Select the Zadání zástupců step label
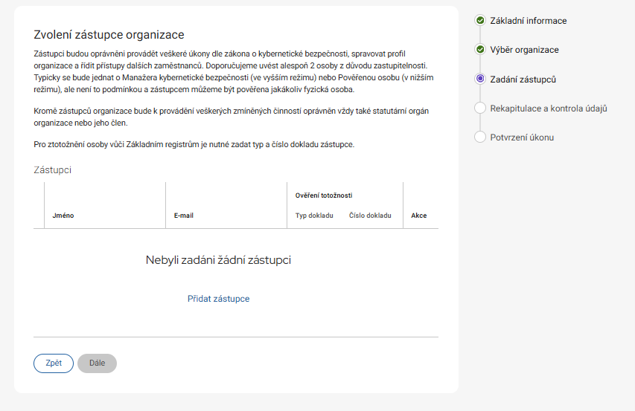Screen dimensions: 635x411 (x=523, y=79)
